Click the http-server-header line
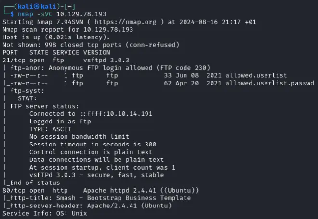Screen dimensions: 318x219 coord(87,206)
